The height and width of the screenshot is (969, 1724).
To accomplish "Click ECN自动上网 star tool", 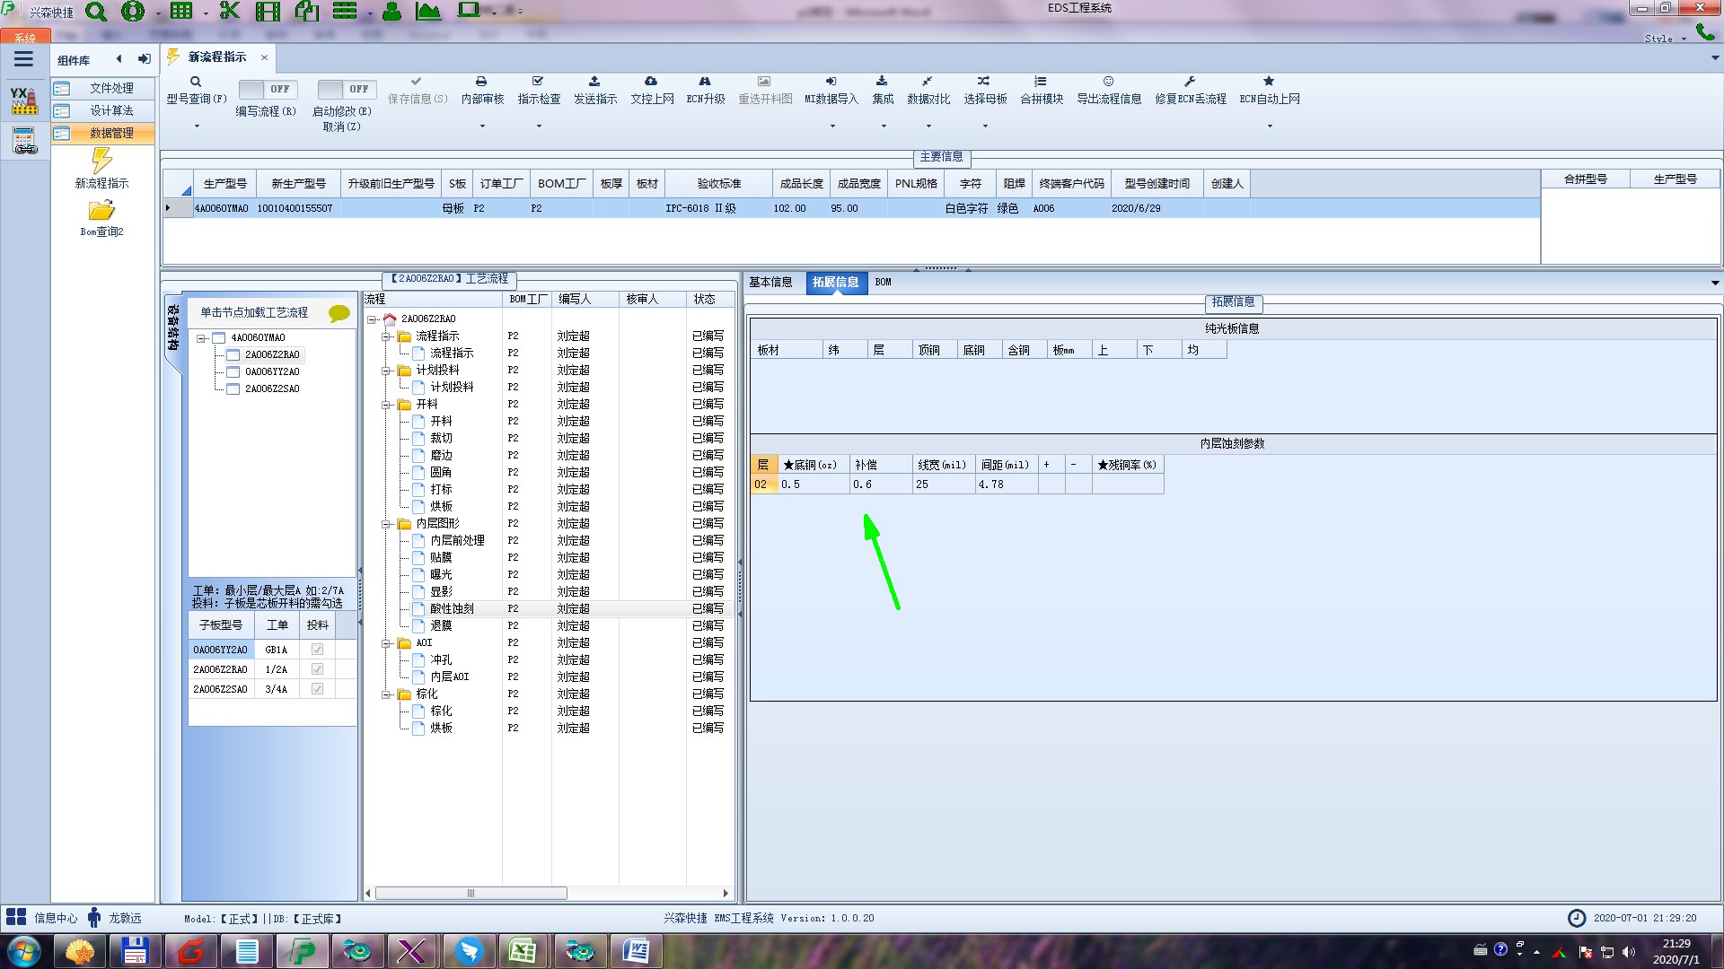I will (x=1270, y=91).
